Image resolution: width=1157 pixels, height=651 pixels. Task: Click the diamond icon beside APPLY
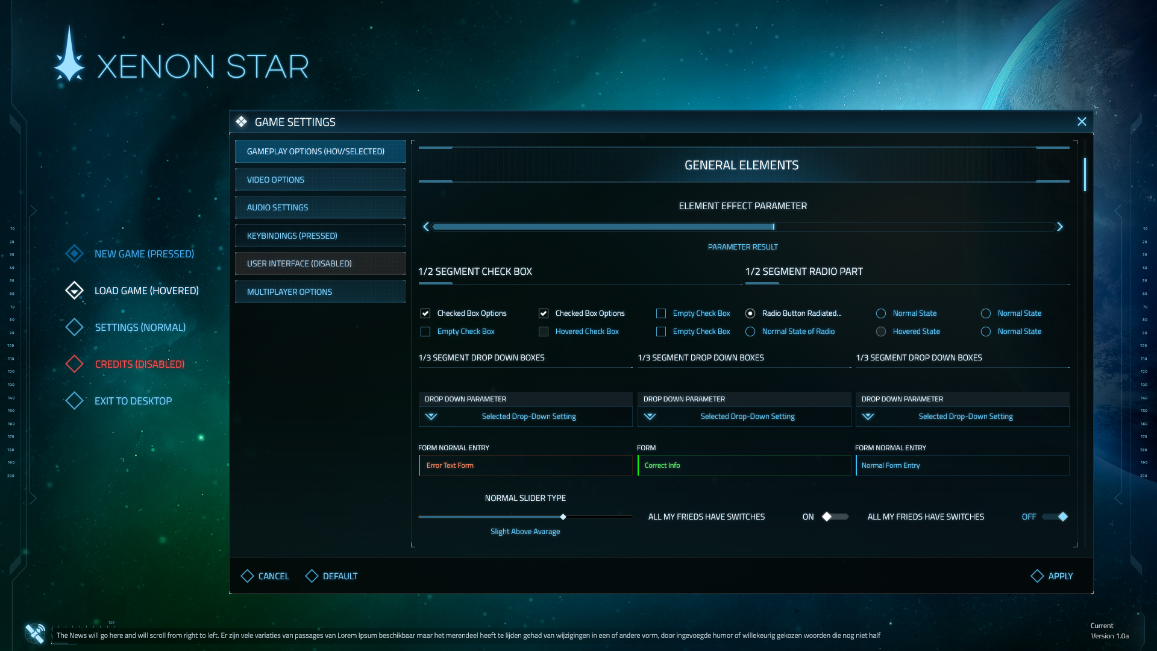click(1037, 576)
